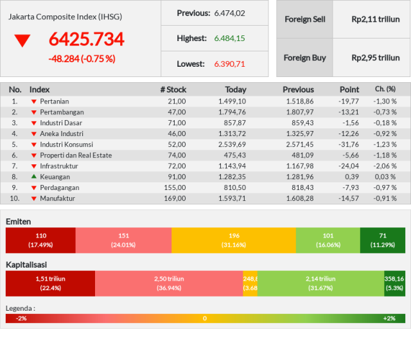Click the -2% end of the legend gradient
411x339 pixels.
pos(21,318)
